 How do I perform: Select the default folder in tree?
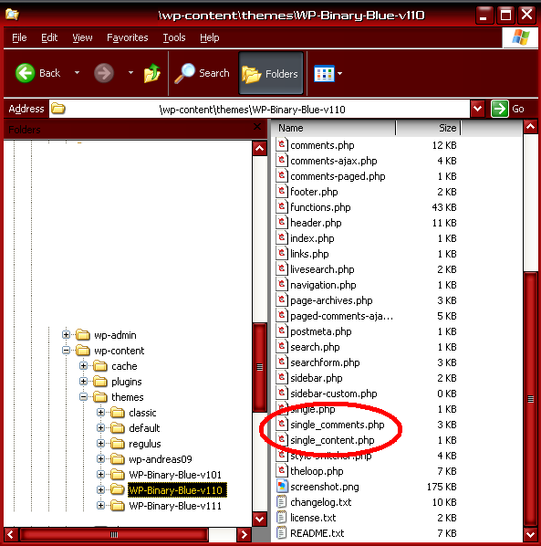[x=144, y=428]
